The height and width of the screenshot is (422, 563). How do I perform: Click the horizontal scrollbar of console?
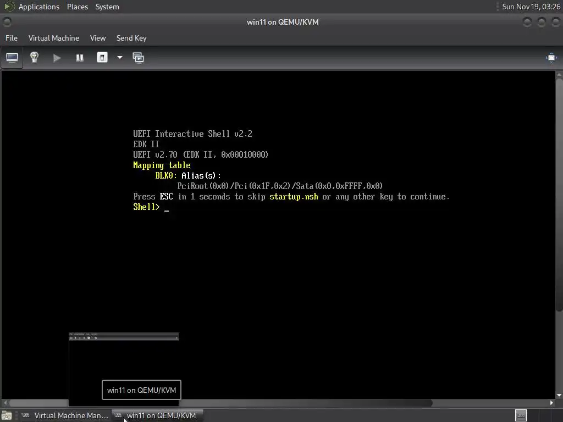tap(221, 403)
